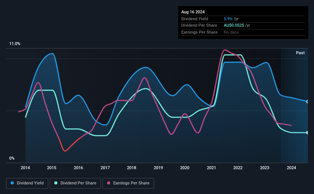Click the 0% y-axis label
Viewport: 314px width, 194px height.
pos(12,158)
